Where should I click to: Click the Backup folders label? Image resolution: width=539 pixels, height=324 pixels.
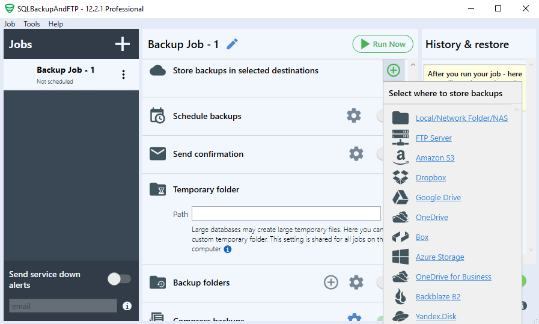pos(201,283)
